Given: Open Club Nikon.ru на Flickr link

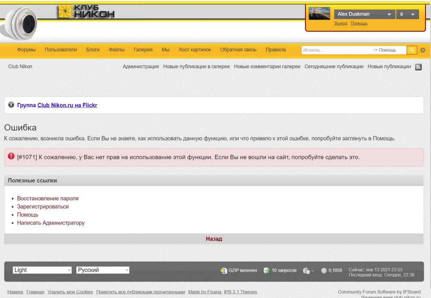Looking at the screenshot, I should [67, 105].
